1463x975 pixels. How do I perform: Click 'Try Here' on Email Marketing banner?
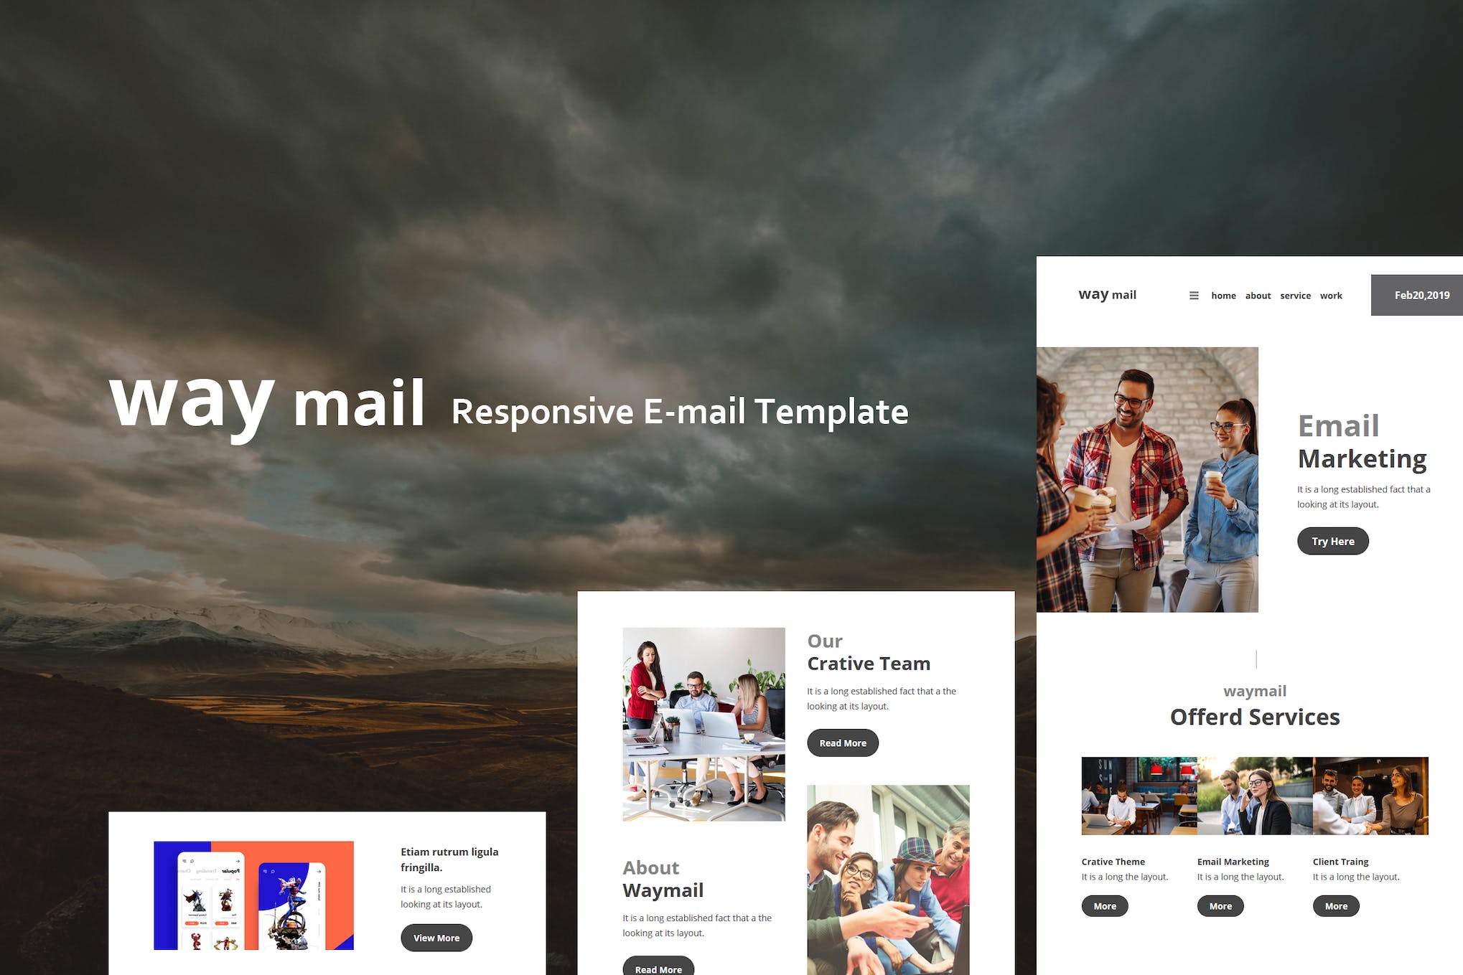pos(1332,541)
